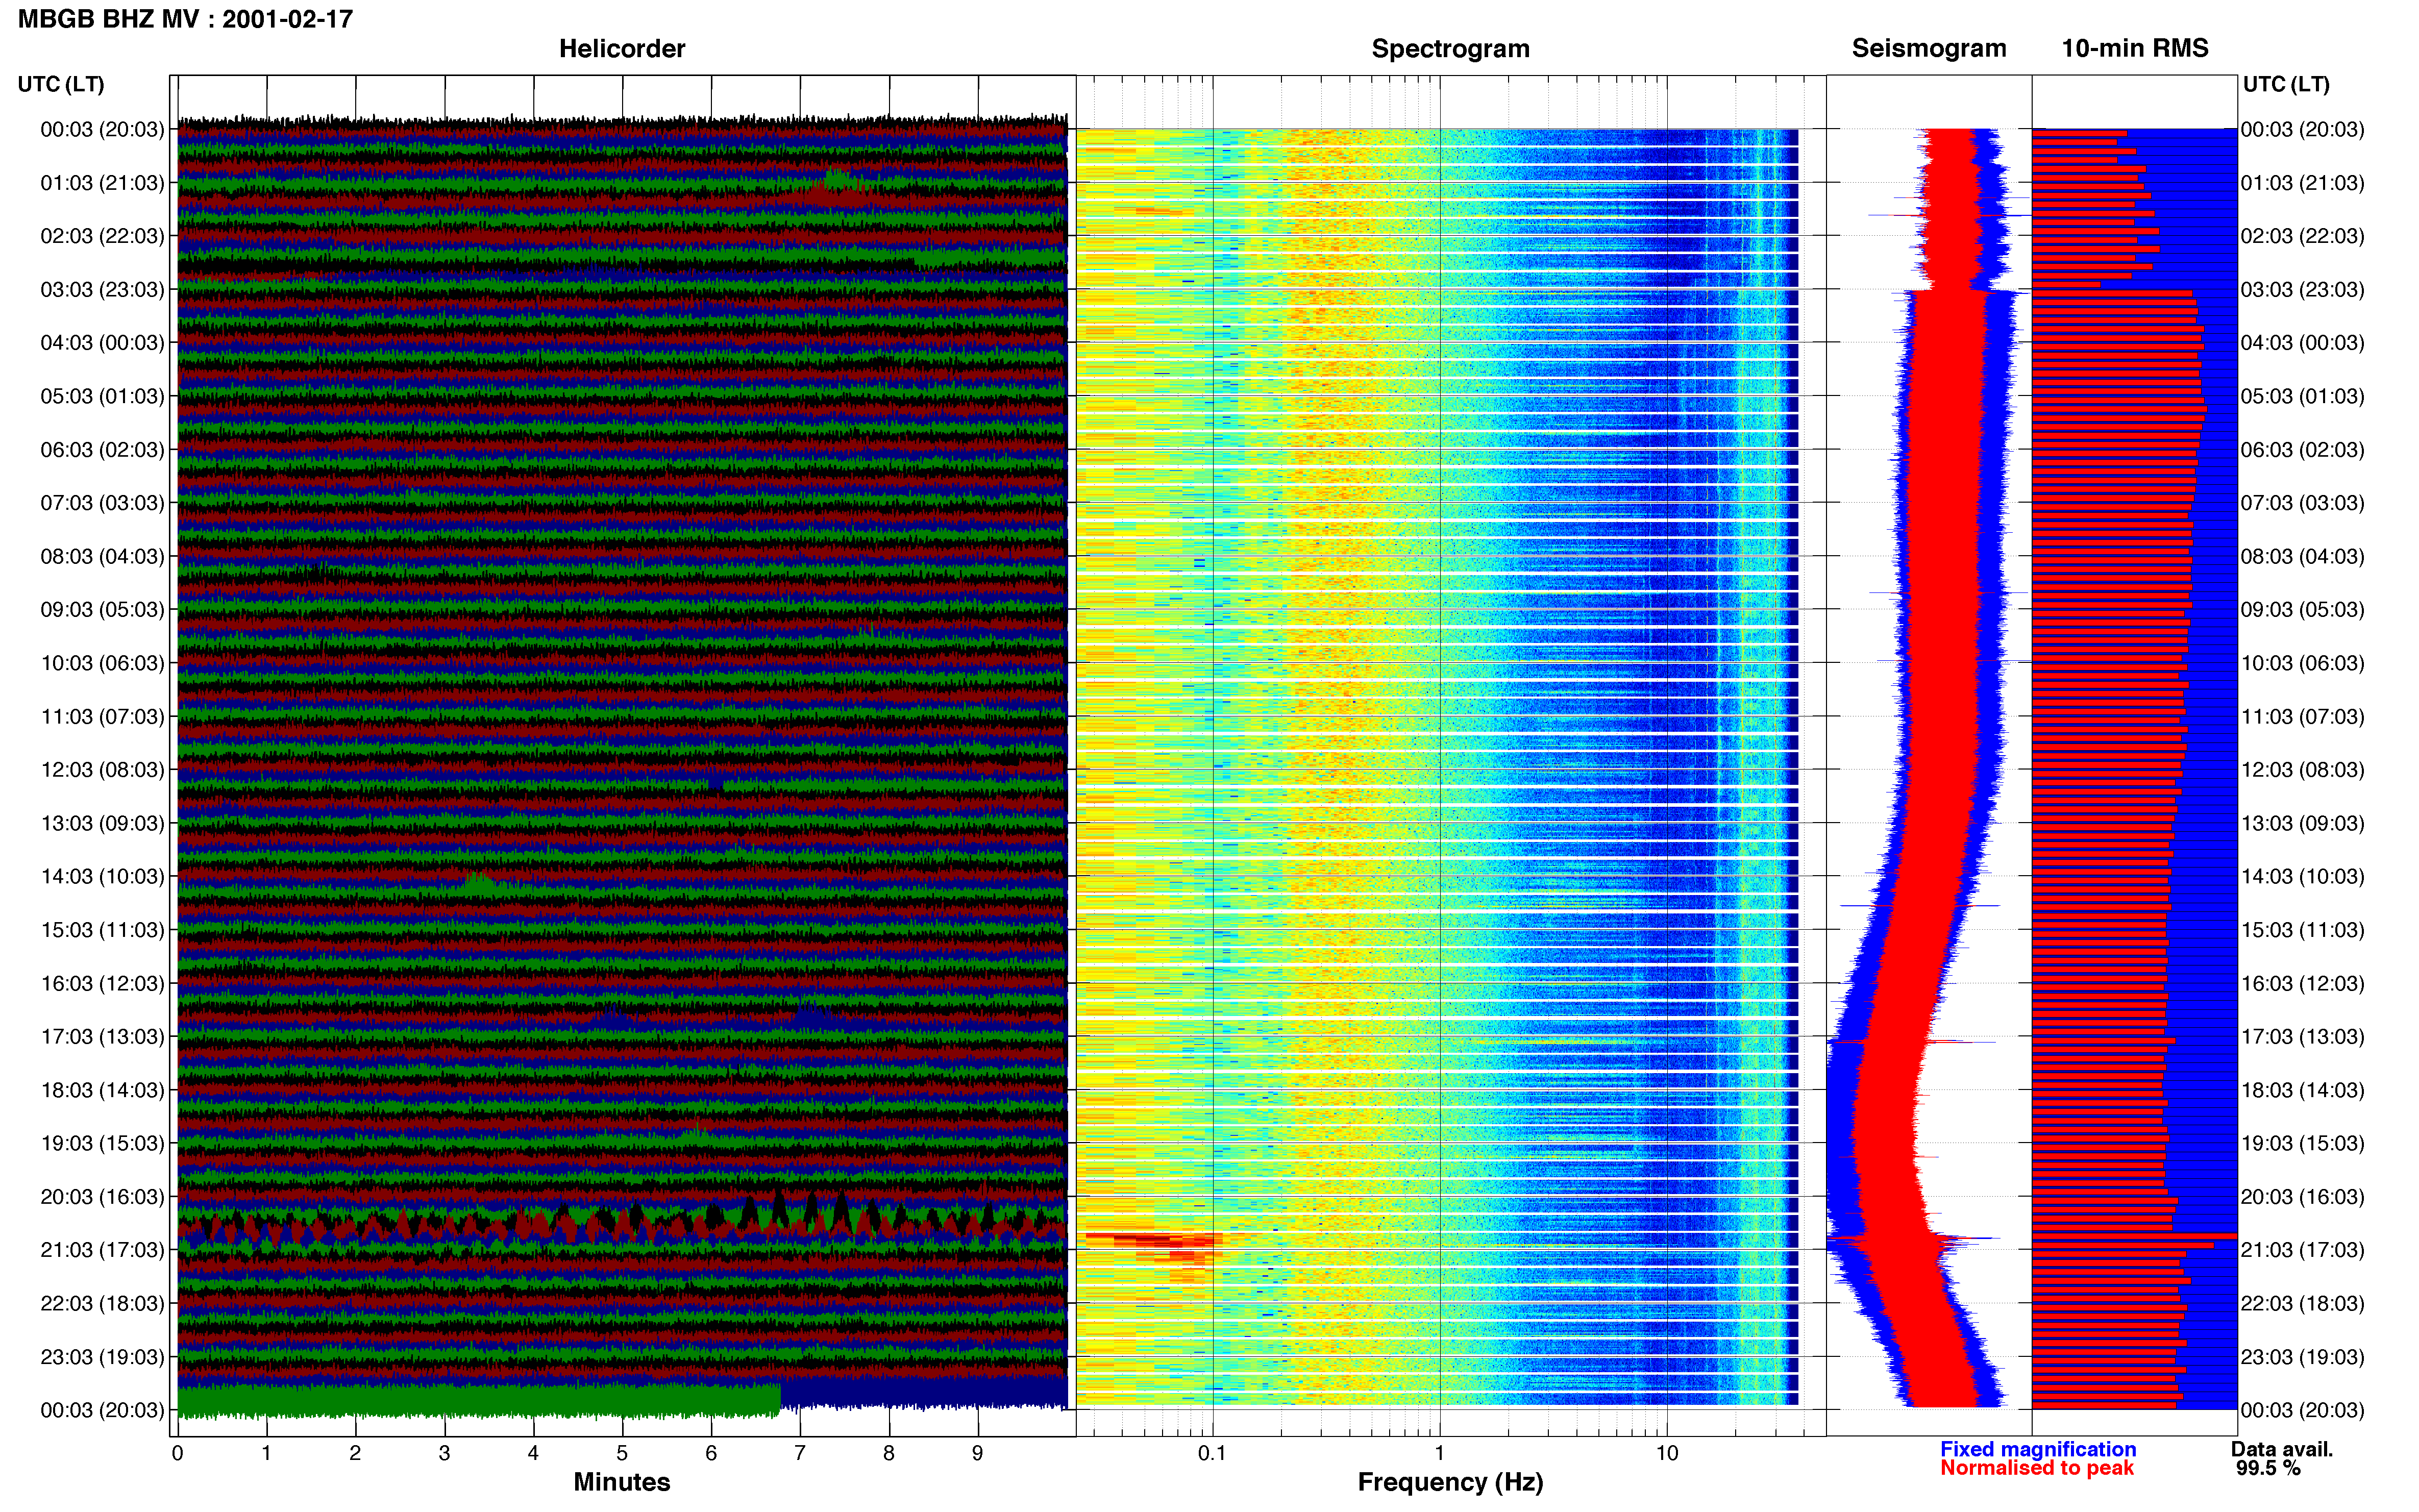Image resolution: width=2419 pixels, height=1512 pixels.
Task: Pick the 12:03 (08:03) label on helicorder axis
Action: coord(102,770)
